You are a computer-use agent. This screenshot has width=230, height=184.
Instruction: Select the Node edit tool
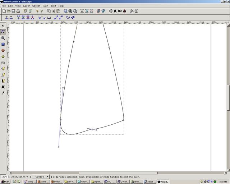[3, 32]
